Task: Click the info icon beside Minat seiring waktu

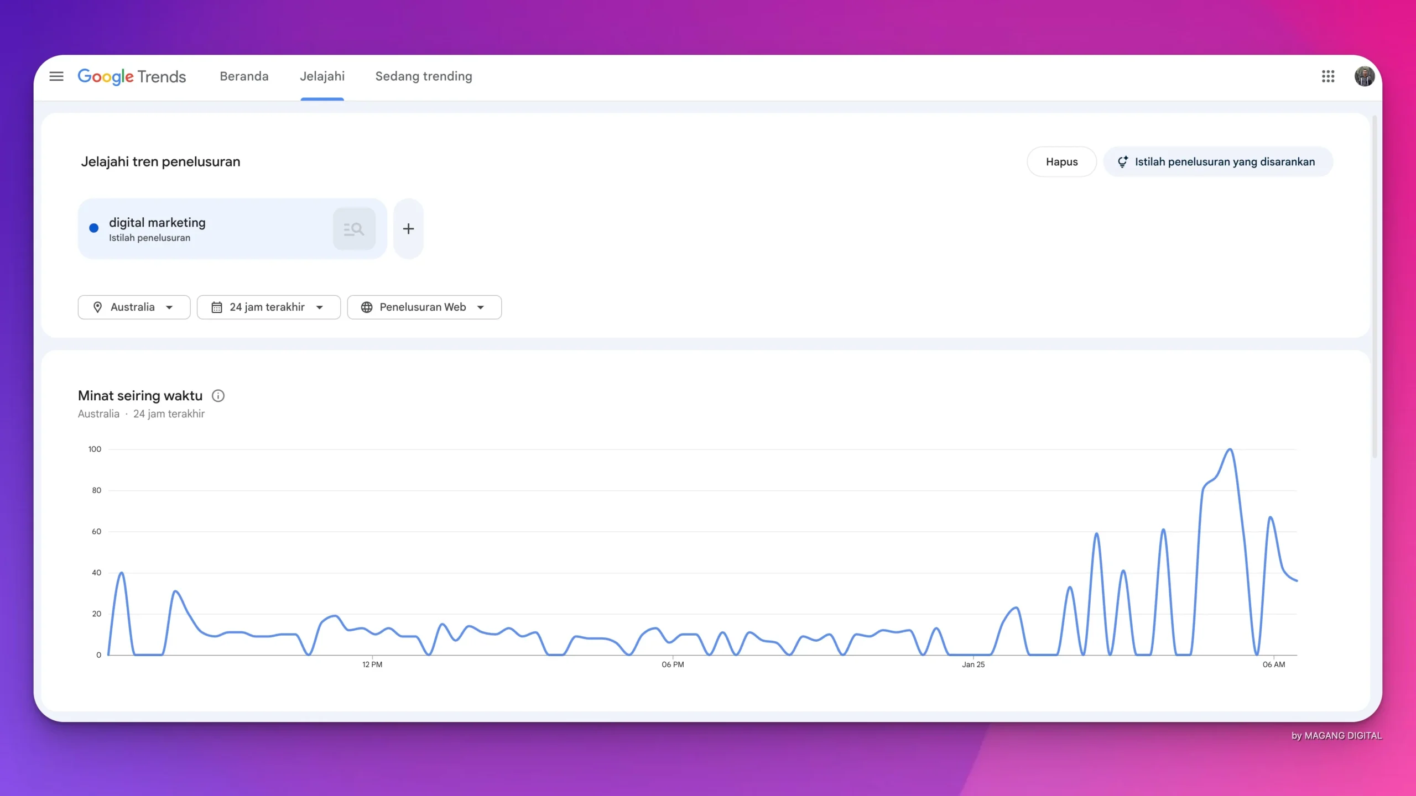Action: tap(218, 396)
